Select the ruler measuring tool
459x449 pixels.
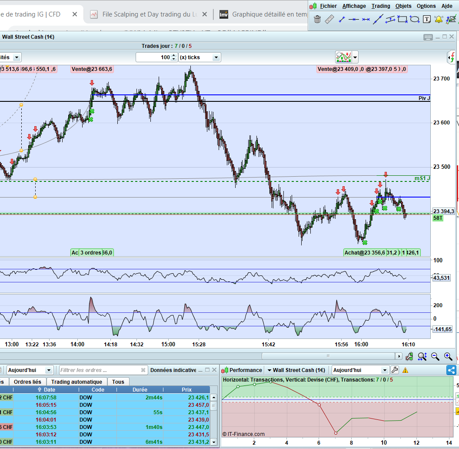click(x=329, y=19)
